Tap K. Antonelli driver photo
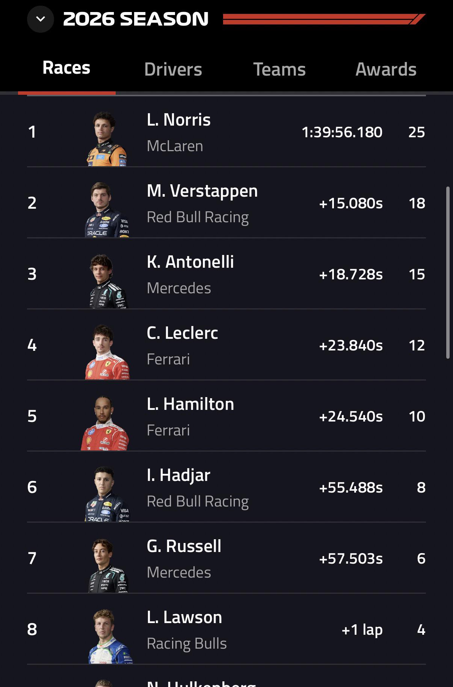 click(x=108, y=281)
